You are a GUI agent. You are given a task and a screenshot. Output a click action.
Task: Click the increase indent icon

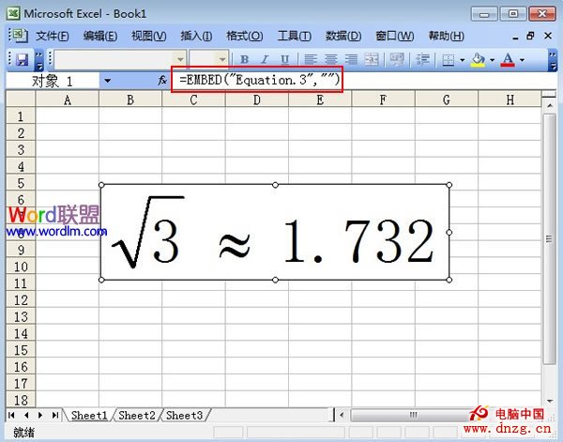(x=422, y=60)
